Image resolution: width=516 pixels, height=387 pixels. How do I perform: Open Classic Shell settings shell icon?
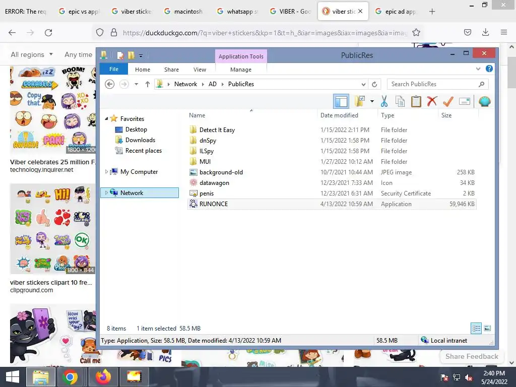[x=484, y=101]
